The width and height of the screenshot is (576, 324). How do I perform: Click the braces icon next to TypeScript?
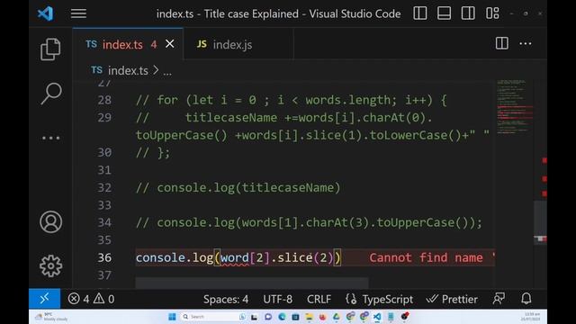point(351,299)
